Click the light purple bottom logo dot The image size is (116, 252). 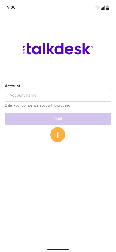[x=24, y=53]
